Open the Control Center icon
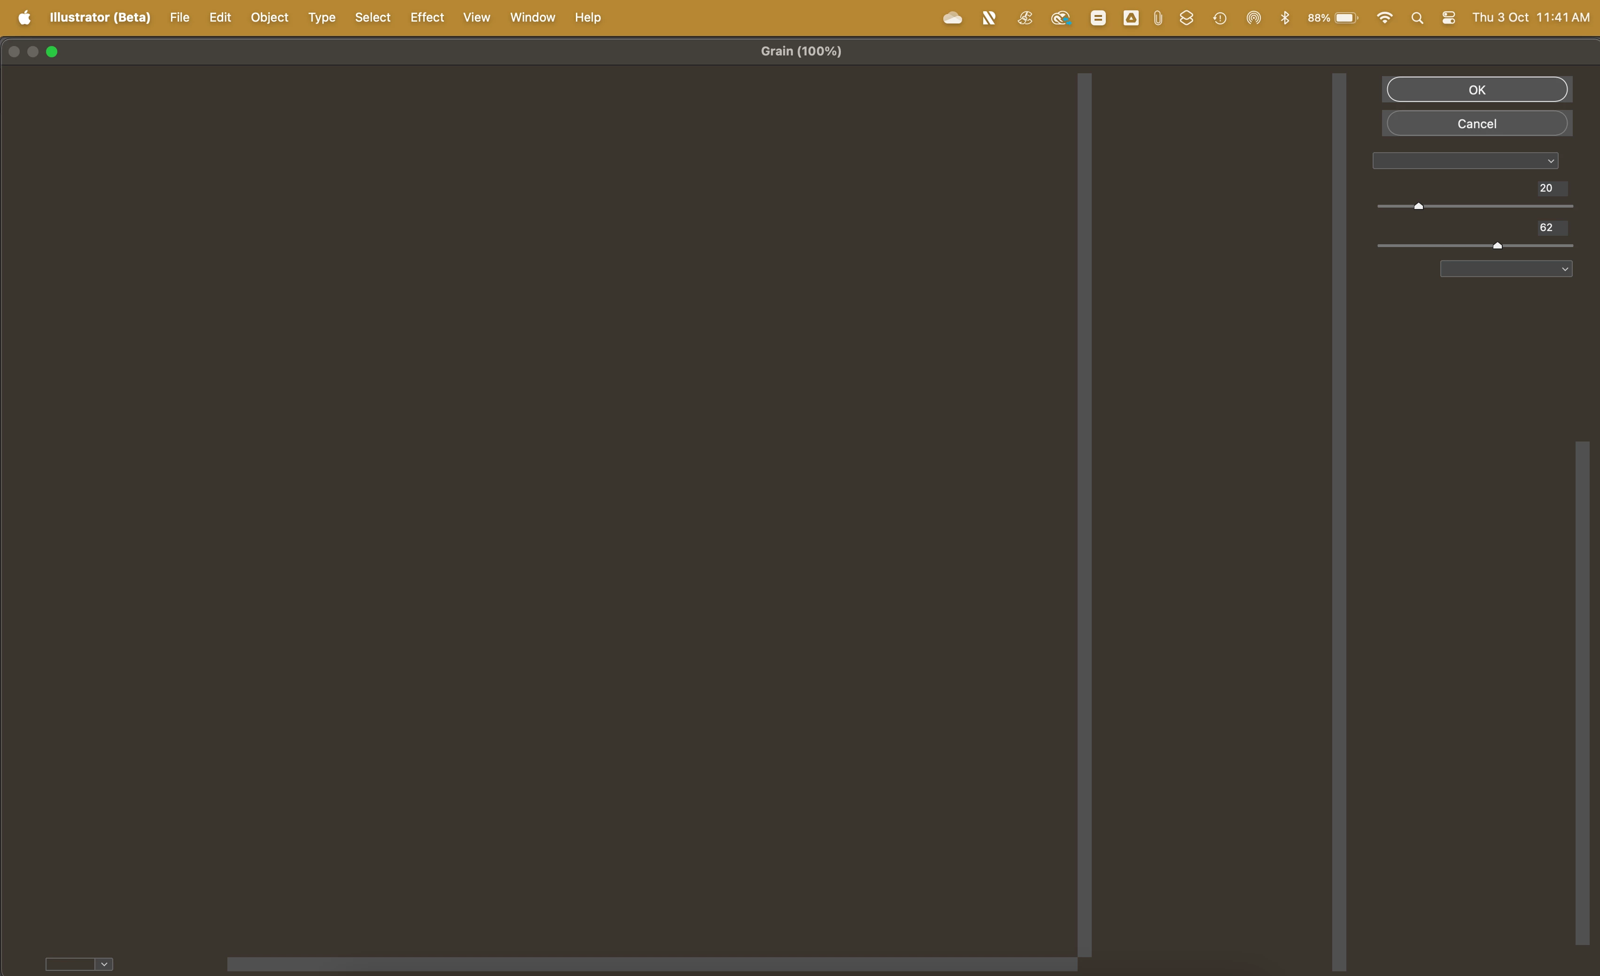Screen dimensions: 1600x976 (x=1448, y=17)
